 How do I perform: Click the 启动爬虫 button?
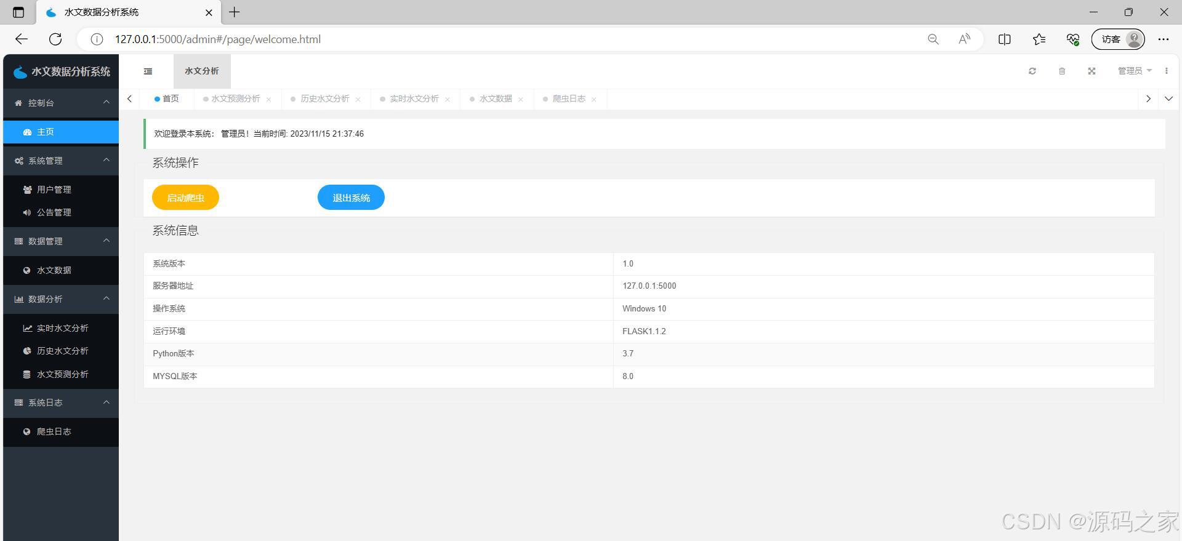click(x=185, y=198)
